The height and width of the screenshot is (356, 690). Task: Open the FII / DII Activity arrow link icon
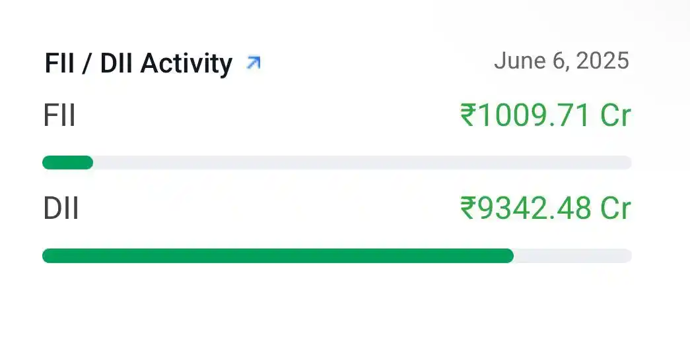click(253, 63)
